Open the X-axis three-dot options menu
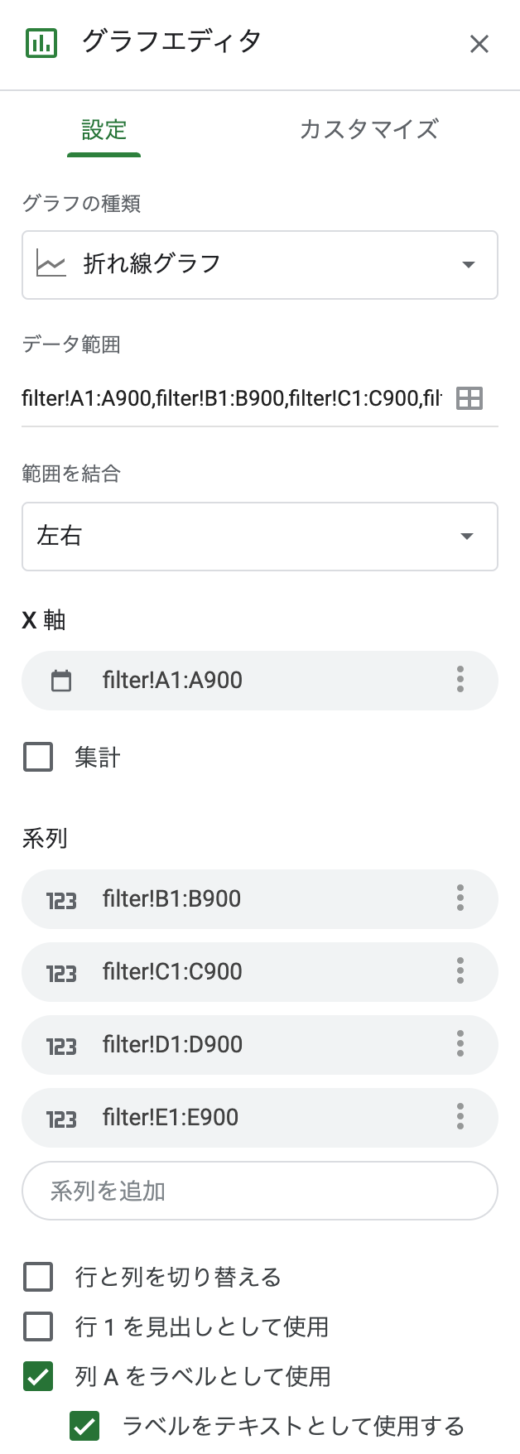 pos(460,680)
